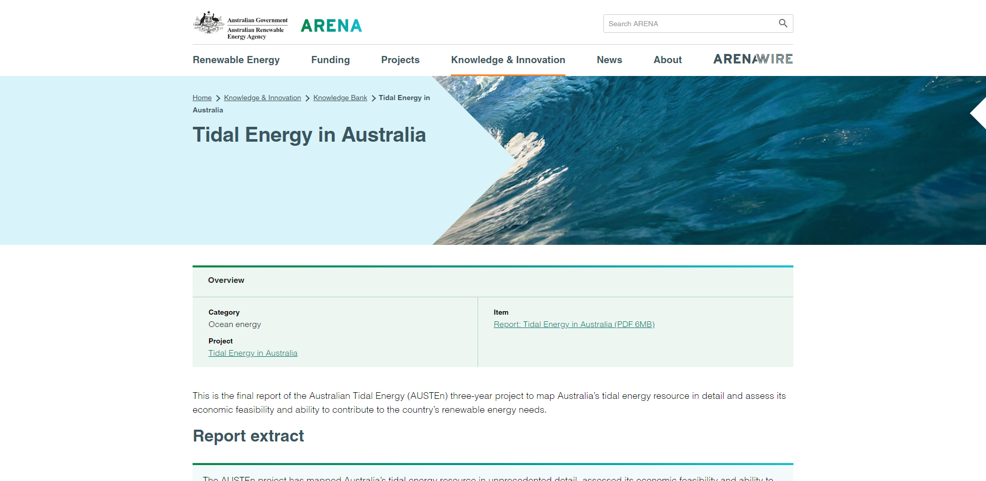Open the About menu
The height and width of the screenshot is (481, 986).
[667, 60]
